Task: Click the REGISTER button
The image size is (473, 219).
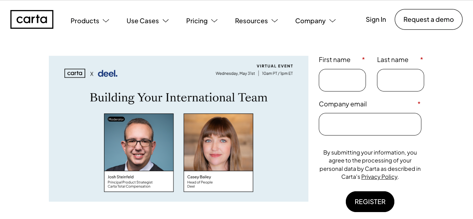Action: coord(370,202)
